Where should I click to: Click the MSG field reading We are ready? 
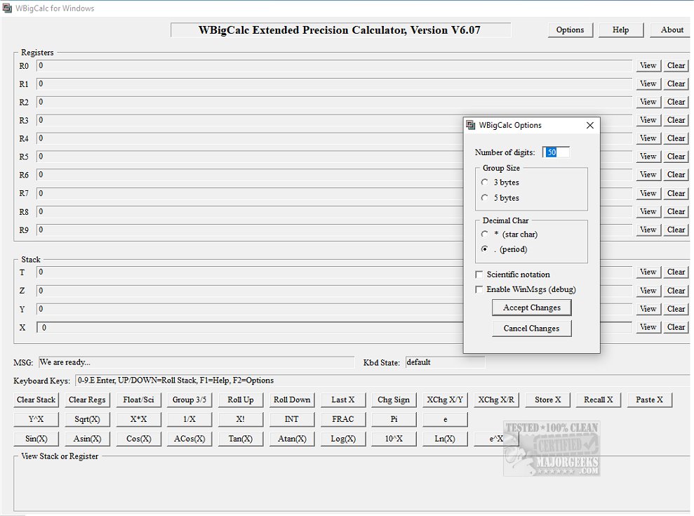(196, 362)
